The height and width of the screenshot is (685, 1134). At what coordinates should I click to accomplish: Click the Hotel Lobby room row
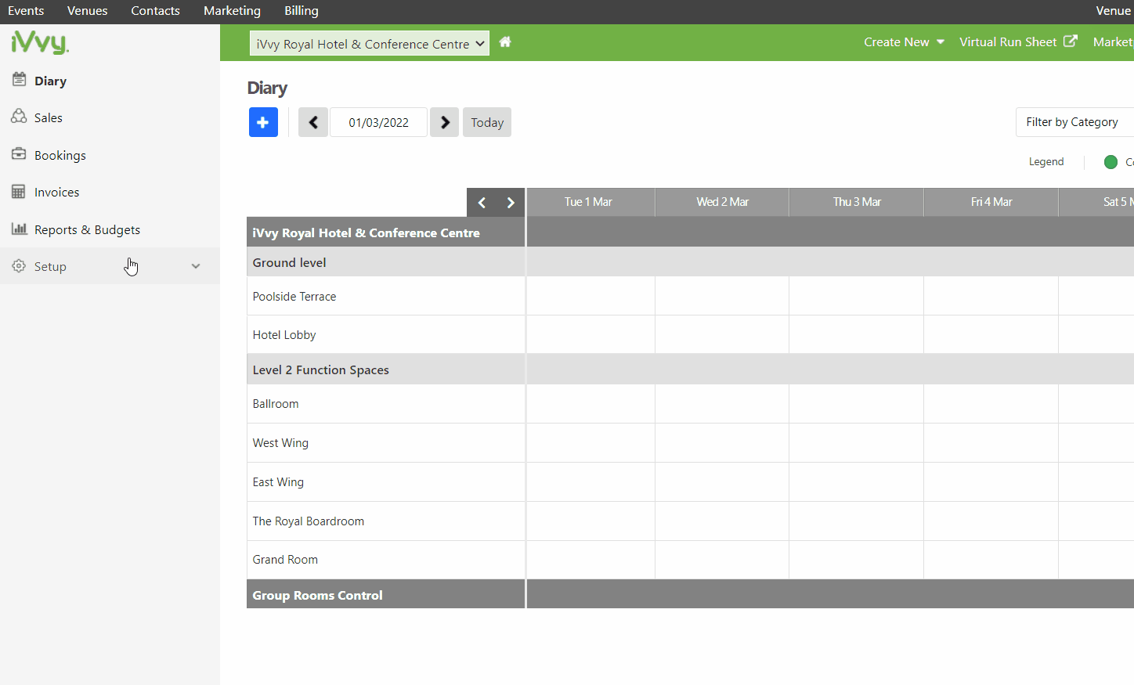386,334
